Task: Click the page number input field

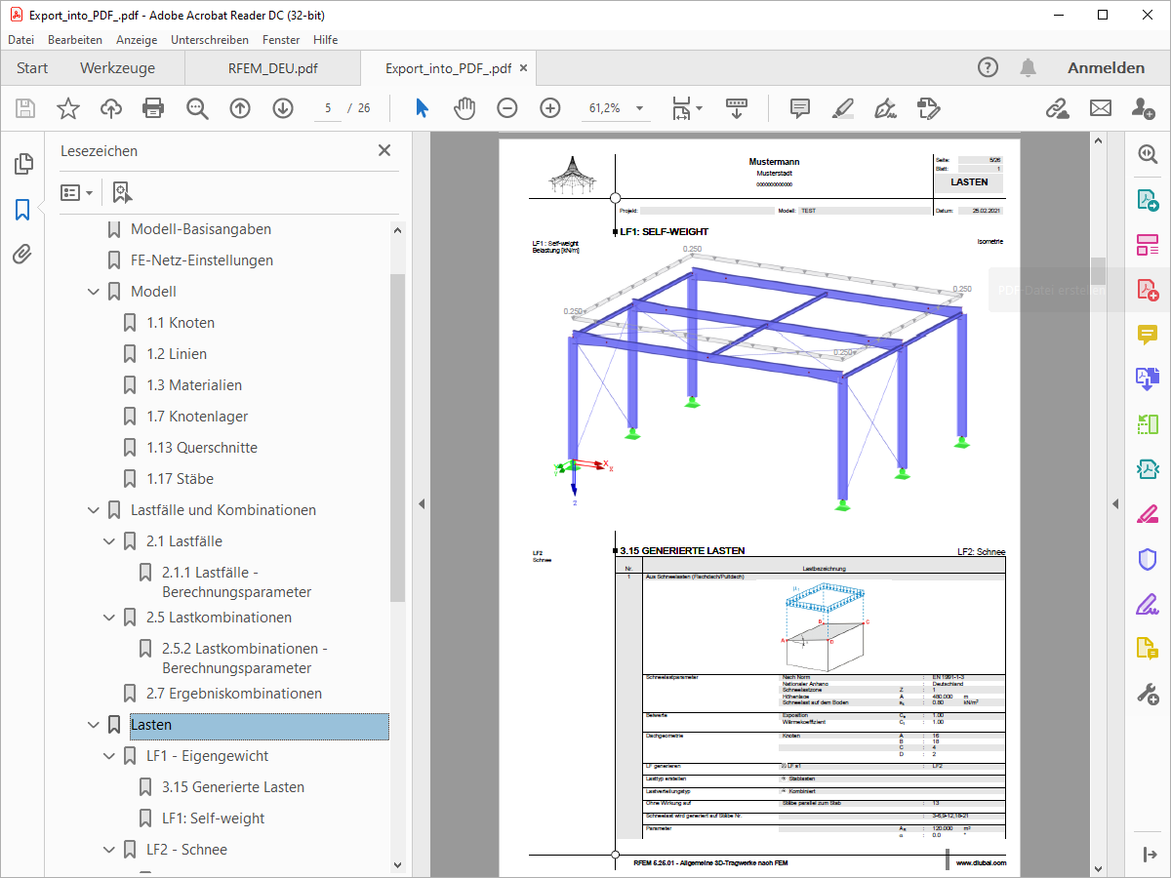Action: tap(328, 108)
